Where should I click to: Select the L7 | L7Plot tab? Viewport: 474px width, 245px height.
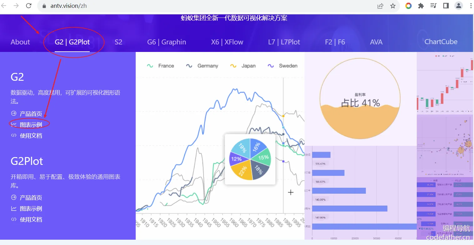click(284, 42)
